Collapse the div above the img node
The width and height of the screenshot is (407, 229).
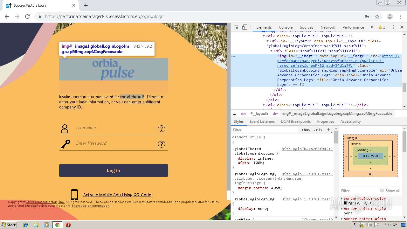pyautogui.click(x=272, y=51)
